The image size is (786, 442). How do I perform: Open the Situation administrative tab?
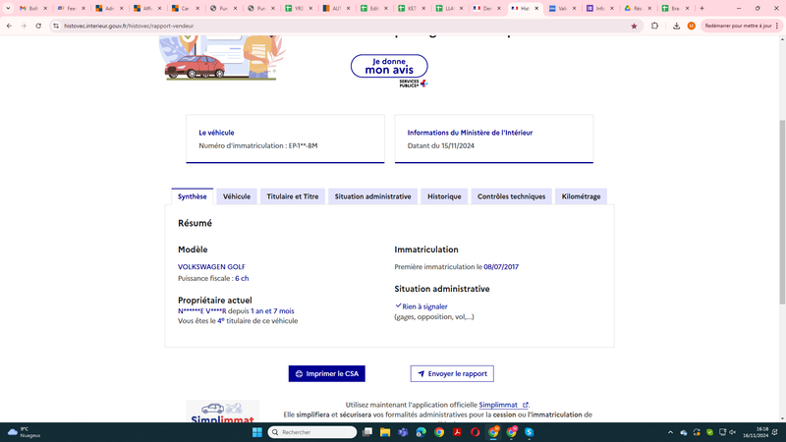[372, 196]
